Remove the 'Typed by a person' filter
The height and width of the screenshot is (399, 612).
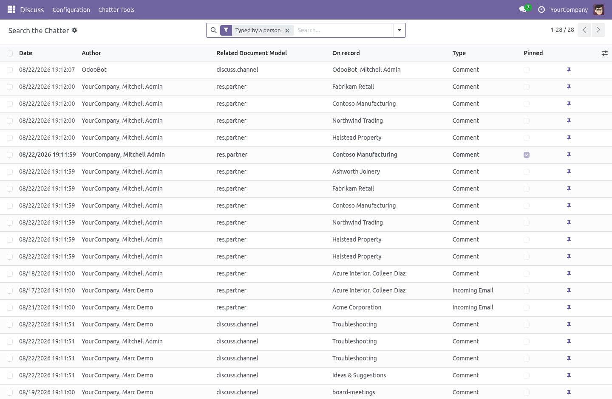click(287, 31)
